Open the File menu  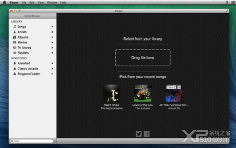[x=24, y=2]
